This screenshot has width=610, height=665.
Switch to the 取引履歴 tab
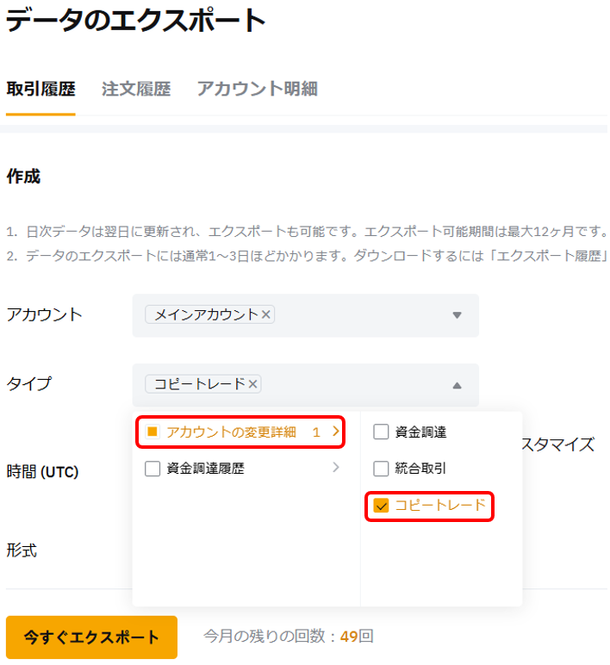(40, 89)
